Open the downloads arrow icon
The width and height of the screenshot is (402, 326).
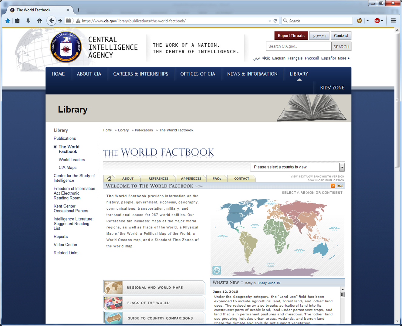[28, 21]
